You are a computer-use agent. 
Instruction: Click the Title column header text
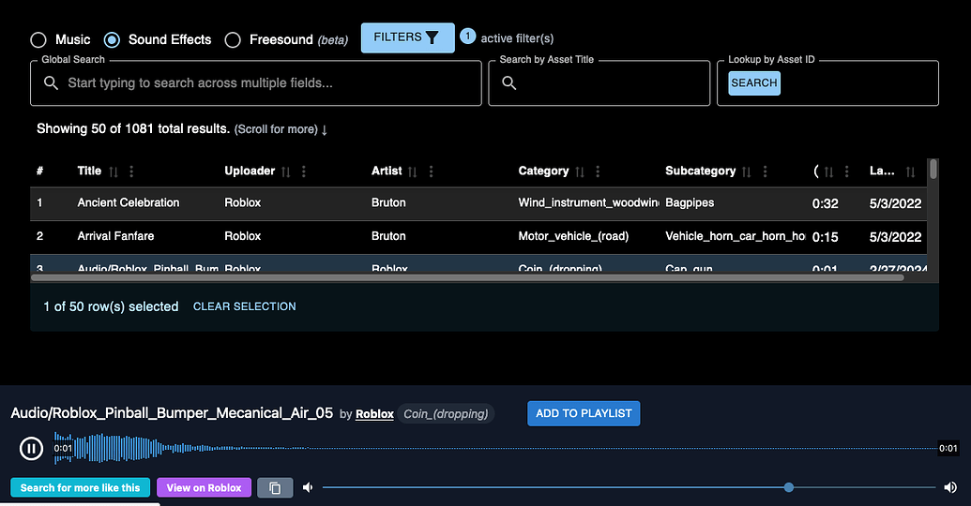click(x=89, y=171)
